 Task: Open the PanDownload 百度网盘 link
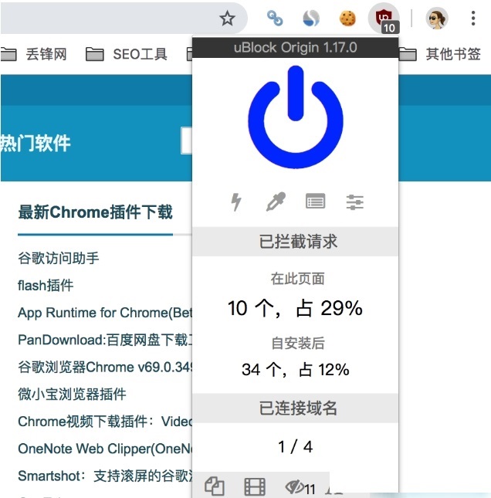105,340
